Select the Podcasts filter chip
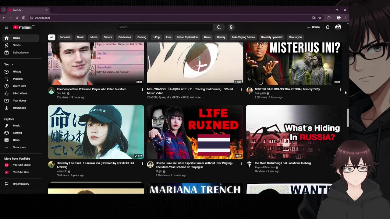This screenshot has height=219, width=390. pos(65,37)
